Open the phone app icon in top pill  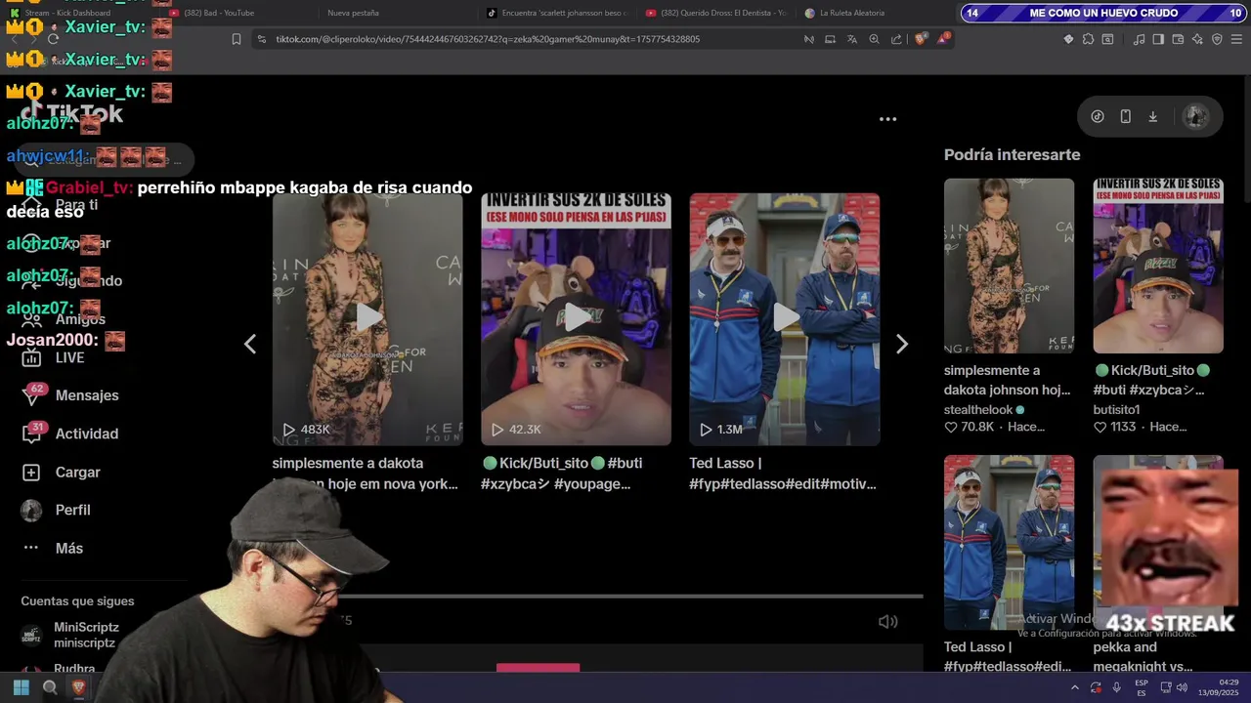[x=1125, y=116]
